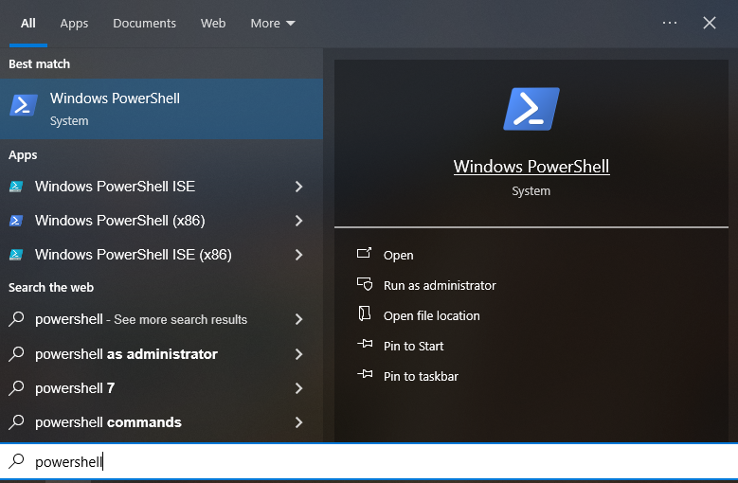The height and width of the screenshot is (483, 738).
Task: Click magnifier icon beside 'powershell commands'
Action: tap(16, 421)
